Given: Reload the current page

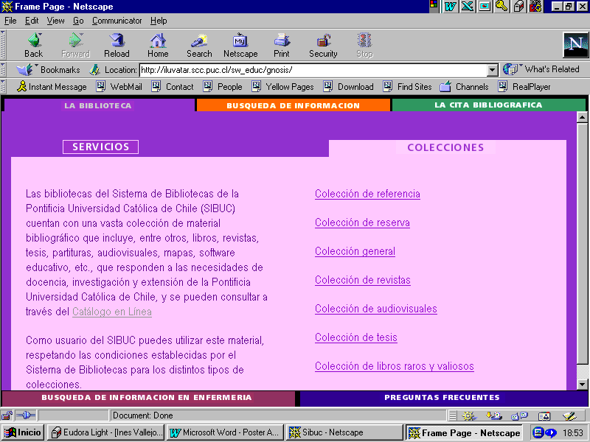Looking at the screenshot, I should [117, 41].
